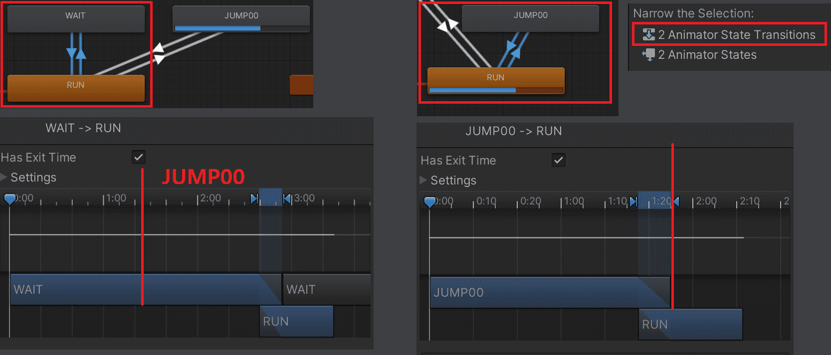Screen dimensions: 831x355
Task: Choose 2 Animator States option
Action: tap(700, 55)
